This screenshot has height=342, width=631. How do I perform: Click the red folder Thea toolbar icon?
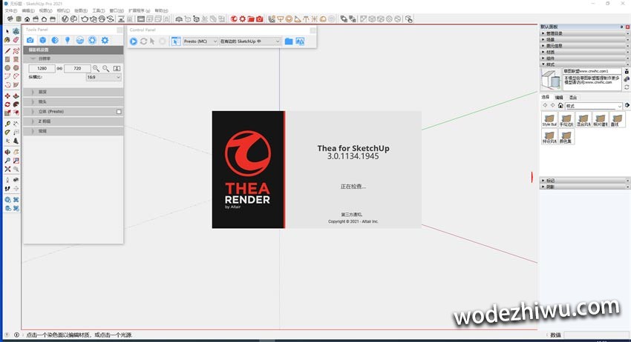point(251,19)
